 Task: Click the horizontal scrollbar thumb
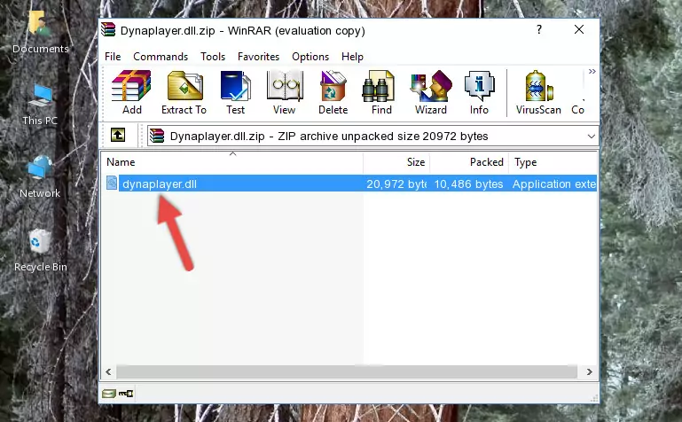[x=347, y=372]
